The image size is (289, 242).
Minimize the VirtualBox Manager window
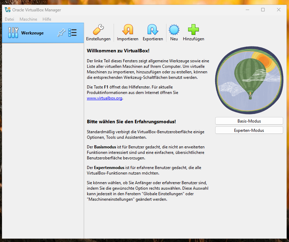[x=247, y=10]
